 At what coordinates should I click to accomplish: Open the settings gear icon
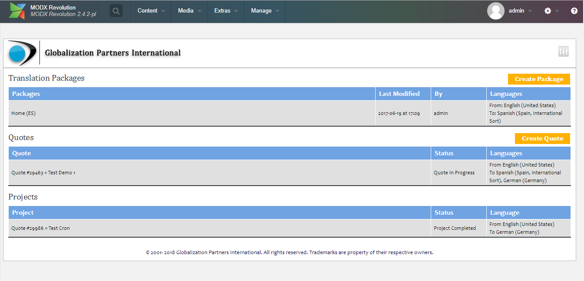[x=548, y=11]
